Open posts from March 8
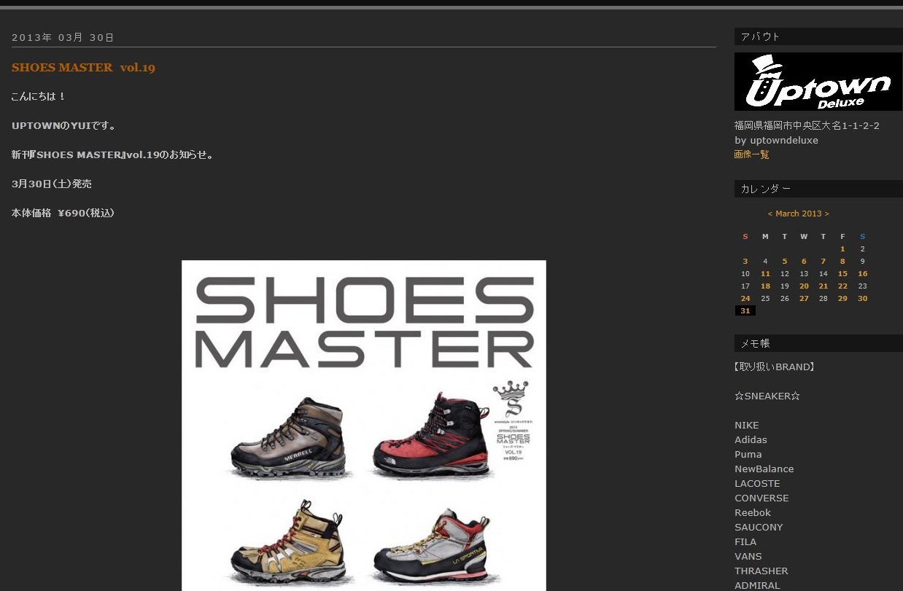 (842, 262)
